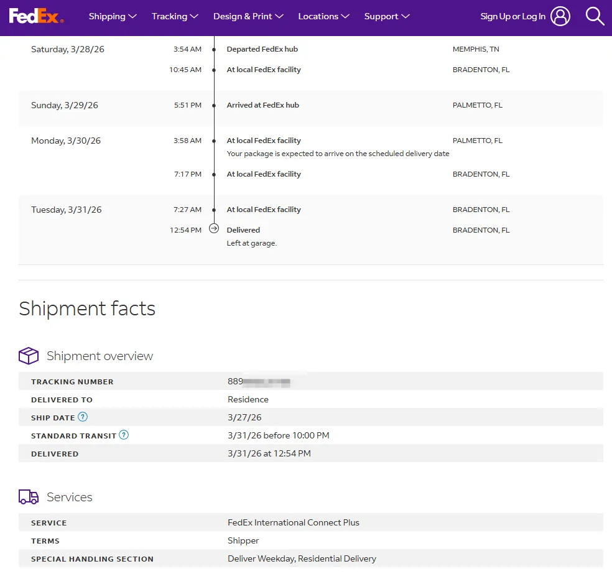
Task: Click the Delivered To label
Action: click(62, 400)
